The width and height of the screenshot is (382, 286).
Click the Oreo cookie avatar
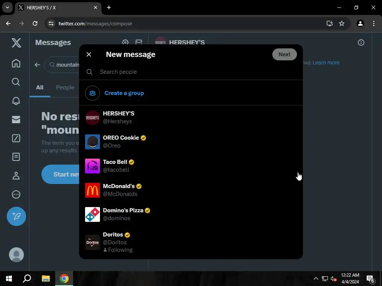coord(93,142)
